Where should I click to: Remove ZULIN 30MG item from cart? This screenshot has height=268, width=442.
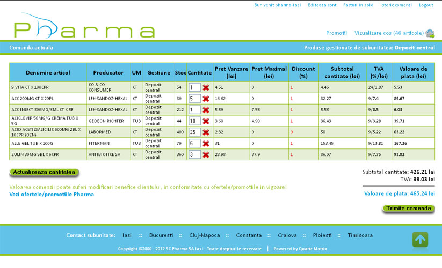pos(206,154)
